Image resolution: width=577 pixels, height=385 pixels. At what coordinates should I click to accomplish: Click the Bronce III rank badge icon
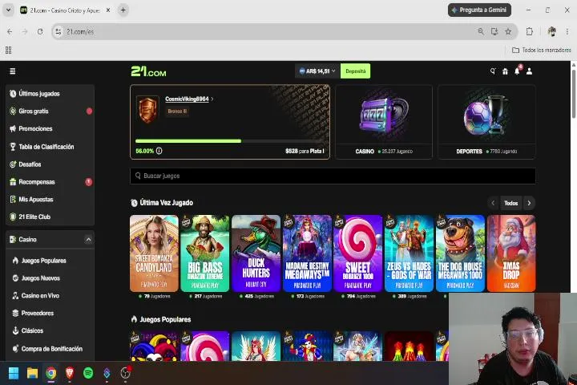tap(147, 109)
